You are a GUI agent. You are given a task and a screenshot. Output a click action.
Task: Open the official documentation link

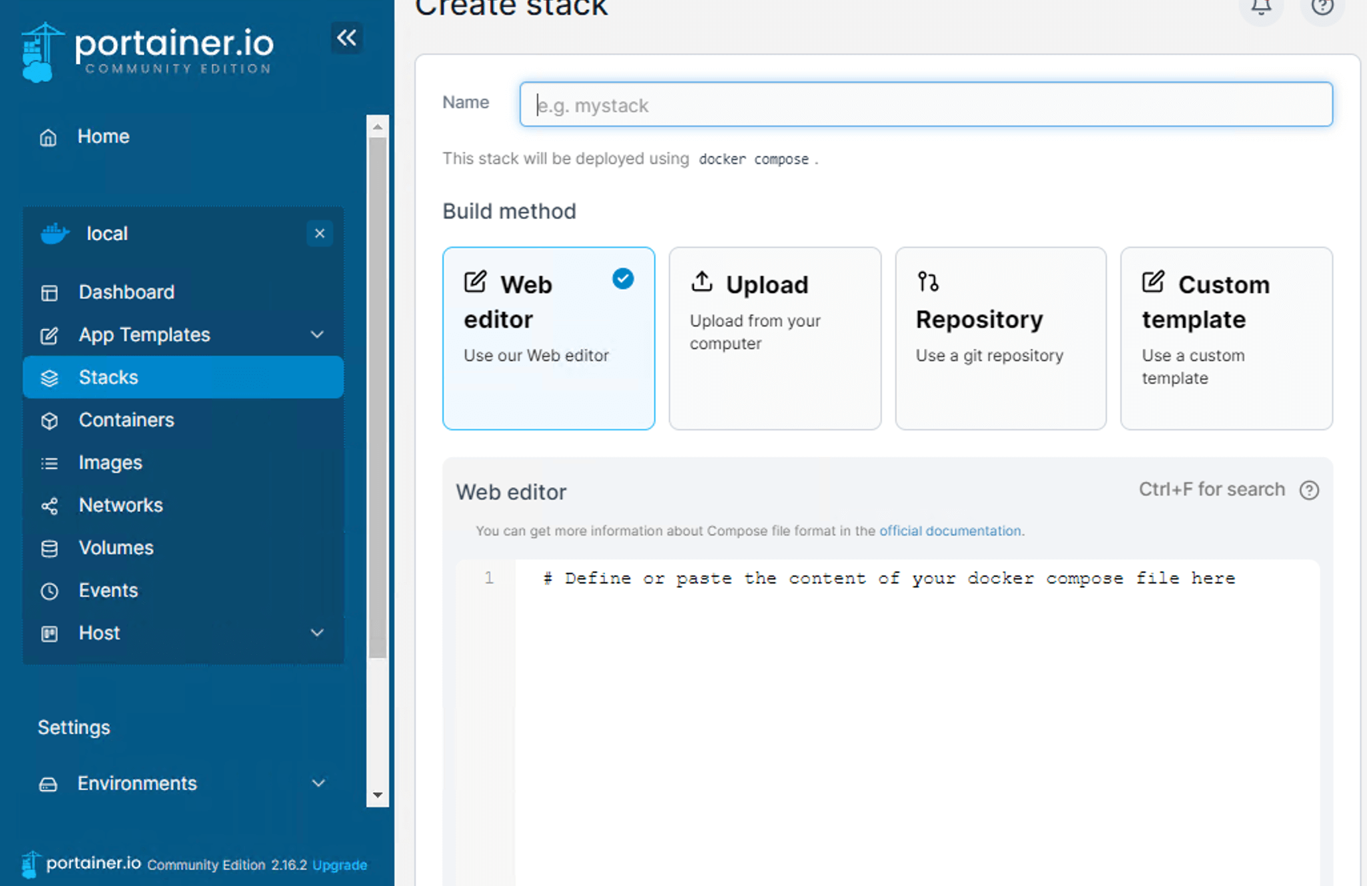950,531
